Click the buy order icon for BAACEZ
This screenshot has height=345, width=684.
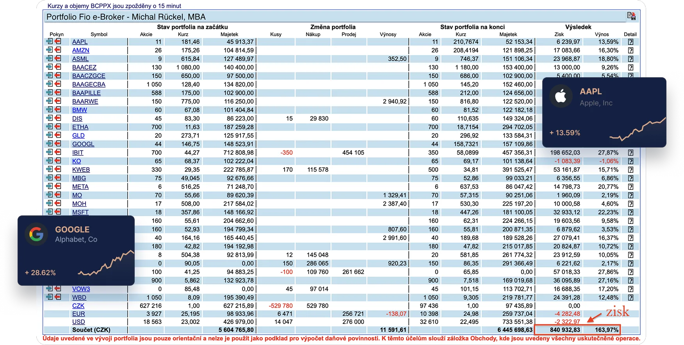[50, 67]
